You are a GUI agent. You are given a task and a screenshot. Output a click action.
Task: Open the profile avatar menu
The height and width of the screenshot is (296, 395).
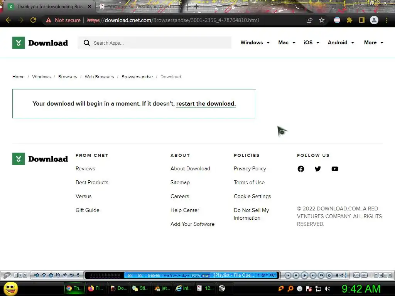point(374,20)
